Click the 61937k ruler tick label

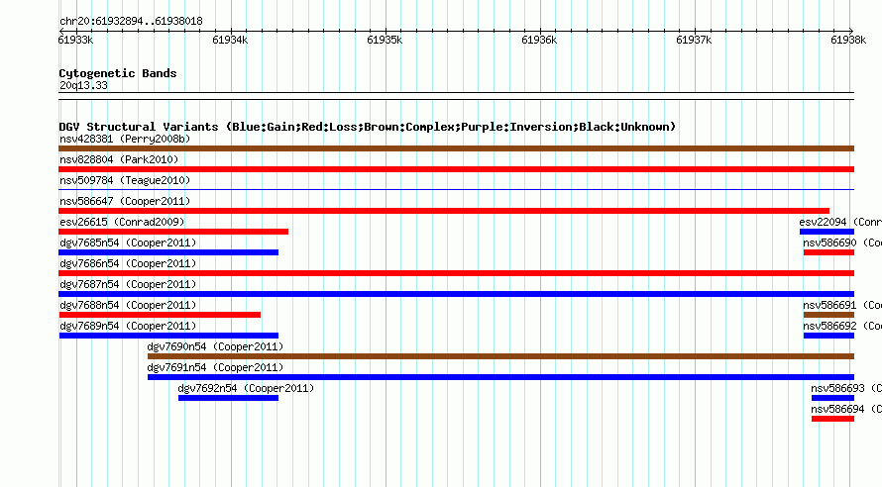694,40
